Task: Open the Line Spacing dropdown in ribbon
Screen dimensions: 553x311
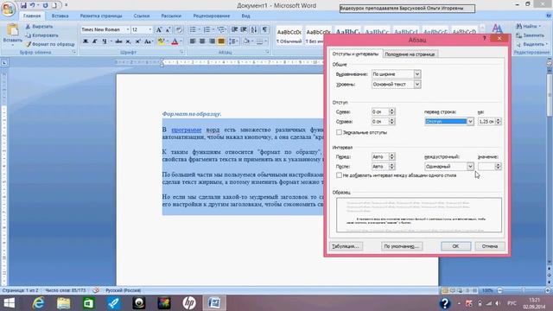Action: coord(233,41)
